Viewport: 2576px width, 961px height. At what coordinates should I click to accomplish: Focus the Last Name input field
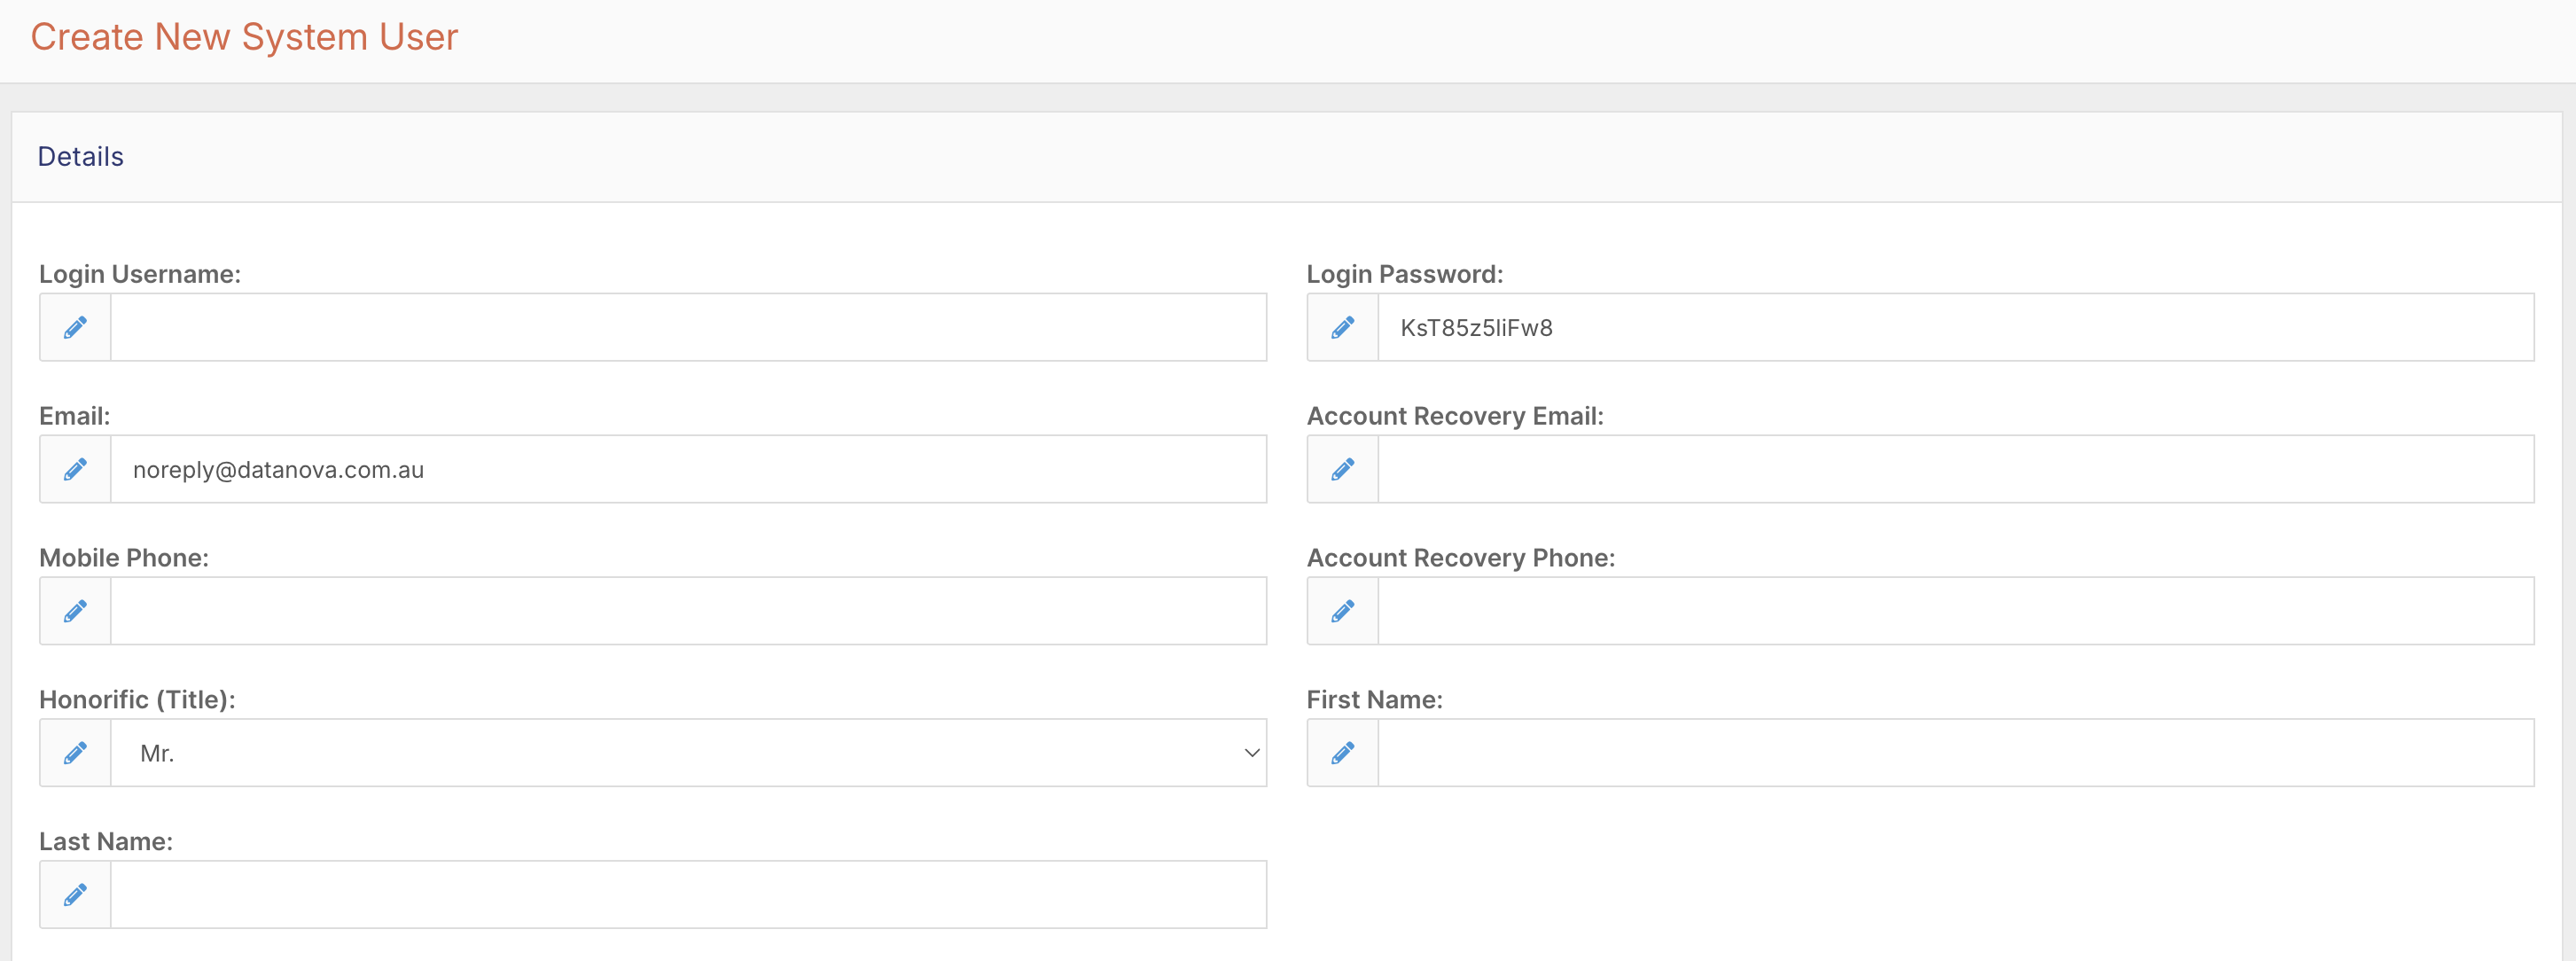point(688,895)
